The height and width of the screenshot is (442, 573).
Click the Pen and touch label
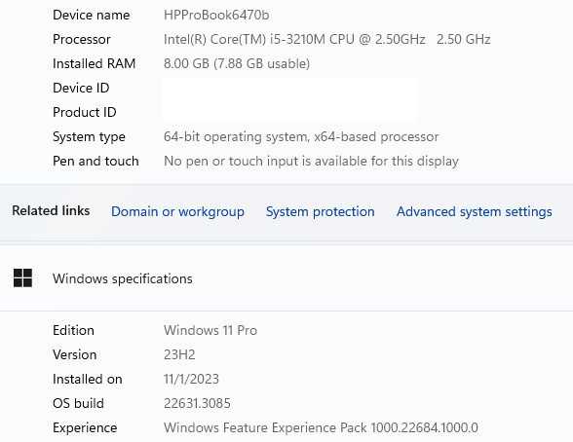pyautogui.click(x=95, y=162)
